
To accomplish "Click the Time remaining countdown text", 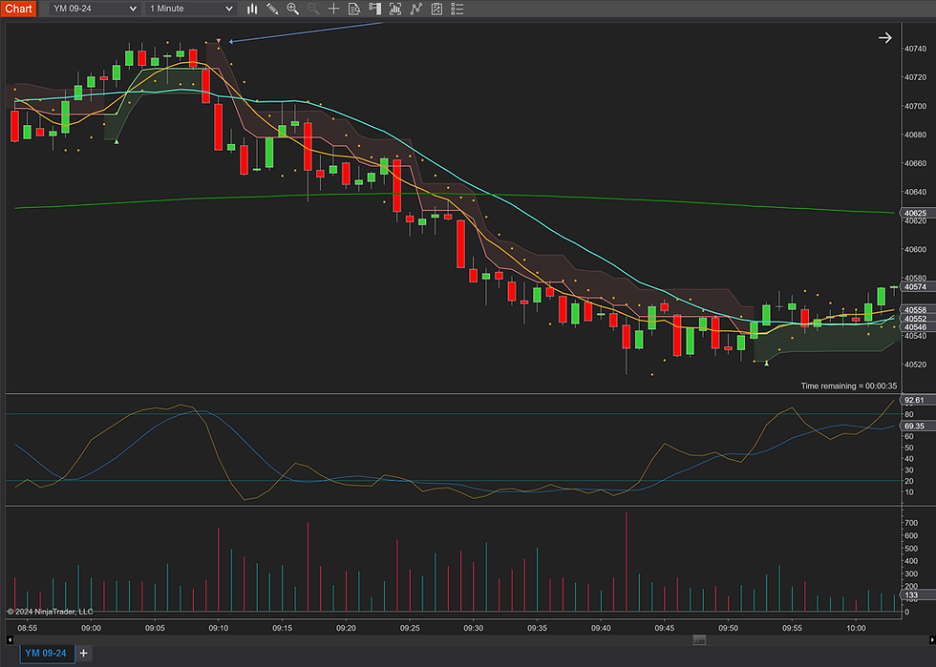I will coord(848,386).
